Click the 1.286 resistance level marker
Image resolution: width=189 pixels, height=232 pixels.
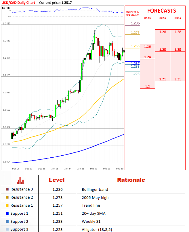pyautogui.click(x=135, y=23)
